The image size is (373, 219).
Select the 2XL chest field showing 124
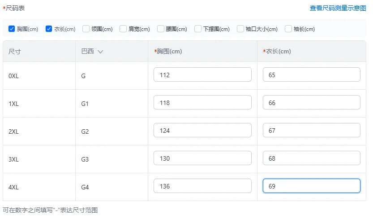[x=202, y=131]
